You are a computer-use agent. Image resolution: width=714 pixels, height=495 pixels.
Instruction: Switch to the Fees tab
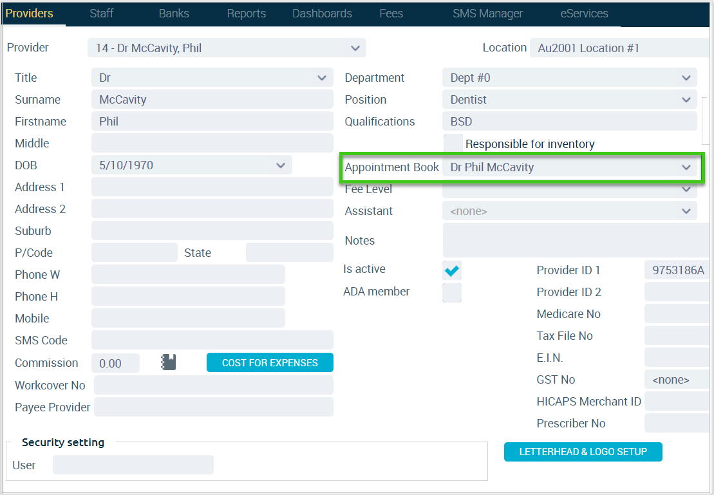(391, 14)
